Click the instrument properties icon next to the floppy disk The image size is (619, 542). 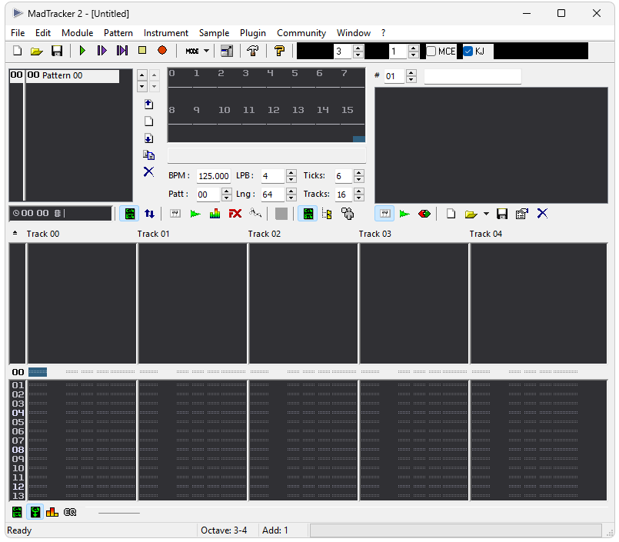[x=522, y=214]
